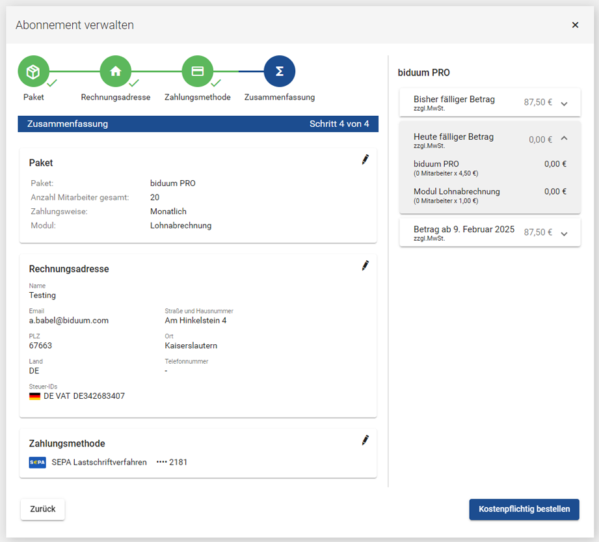Edit the Rechnungsadresse via pencil icon
The image size is (599, 542).
coord(365,265)
